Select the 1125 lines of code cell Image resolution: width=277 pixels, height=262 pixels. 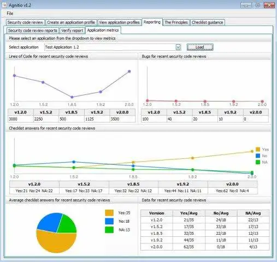point(97,119)
